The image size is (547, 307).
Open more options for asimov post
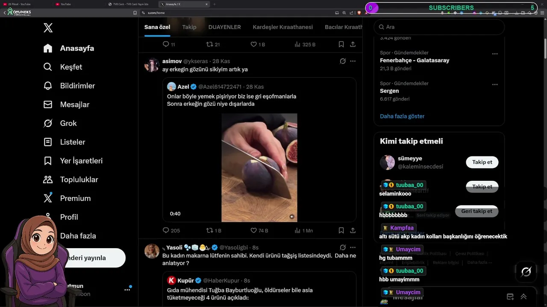[x=353, y=61]
